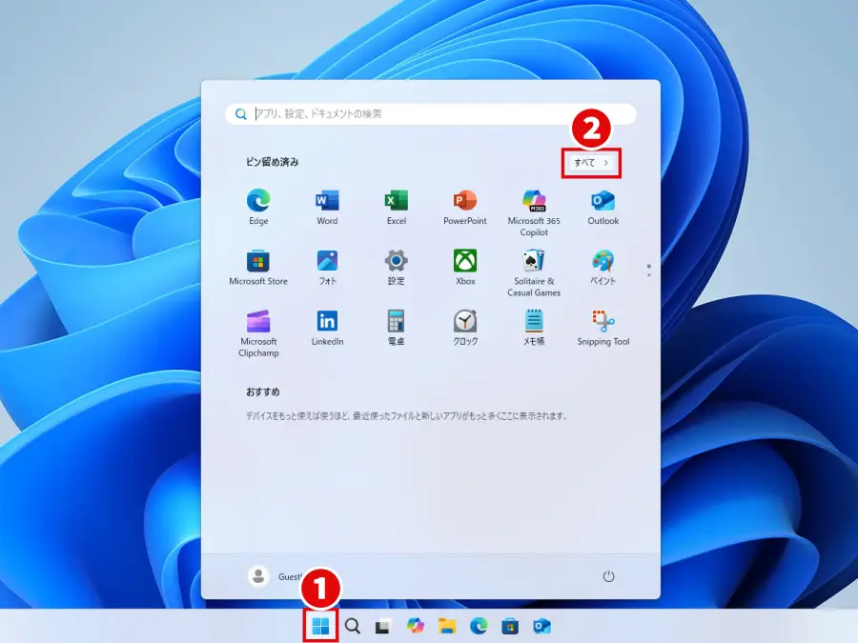Open Microsoft Clipchamp

258,332
